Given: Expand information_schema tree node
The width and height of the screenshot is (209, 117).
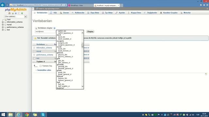Looking at the screenshot, I should tap(3, 22).
